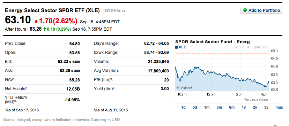Select the 2y chart range

255,108
